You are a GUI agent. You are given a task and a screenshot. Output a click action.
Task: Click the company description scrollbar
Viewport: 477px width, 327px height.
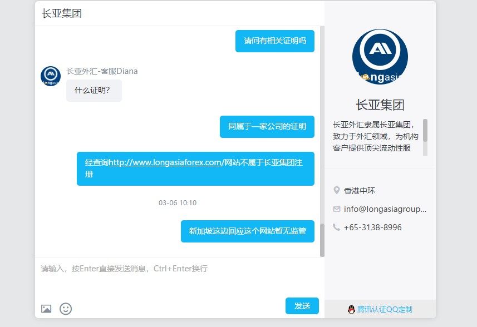[x=425, y=131]
